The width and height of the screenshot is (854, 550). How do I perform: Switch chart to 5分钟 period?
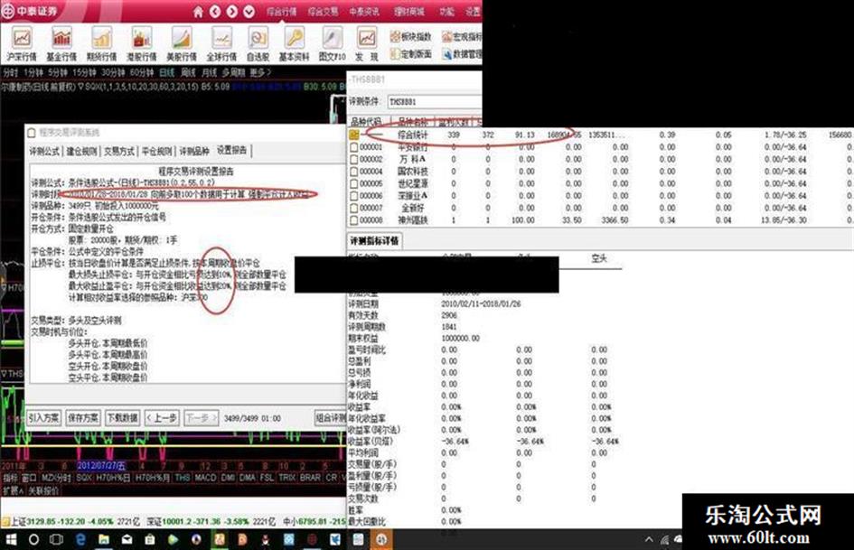tap(57, 72)
